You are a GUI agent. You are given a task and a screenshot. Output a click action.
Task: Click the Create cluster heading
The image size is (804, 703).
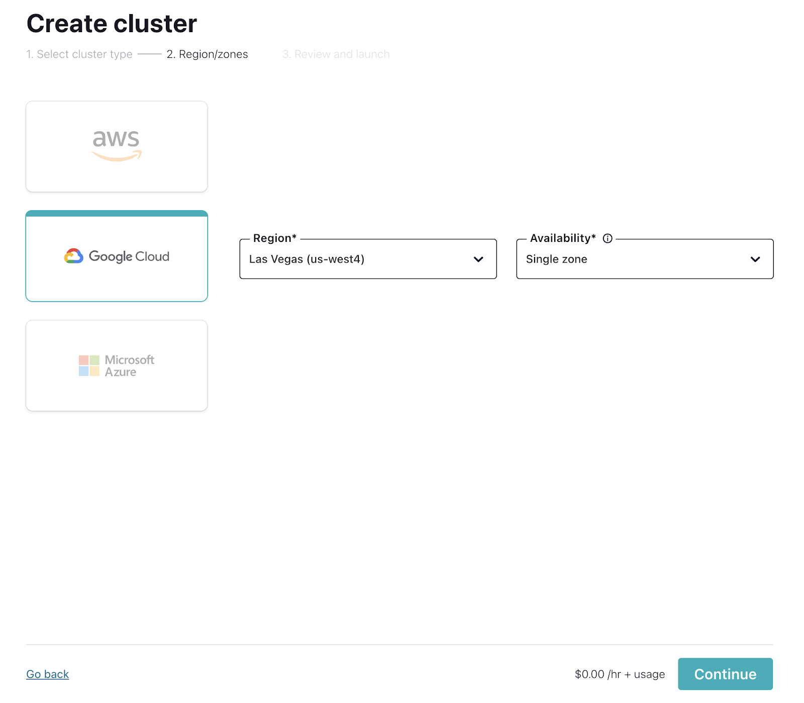(112, 24)
